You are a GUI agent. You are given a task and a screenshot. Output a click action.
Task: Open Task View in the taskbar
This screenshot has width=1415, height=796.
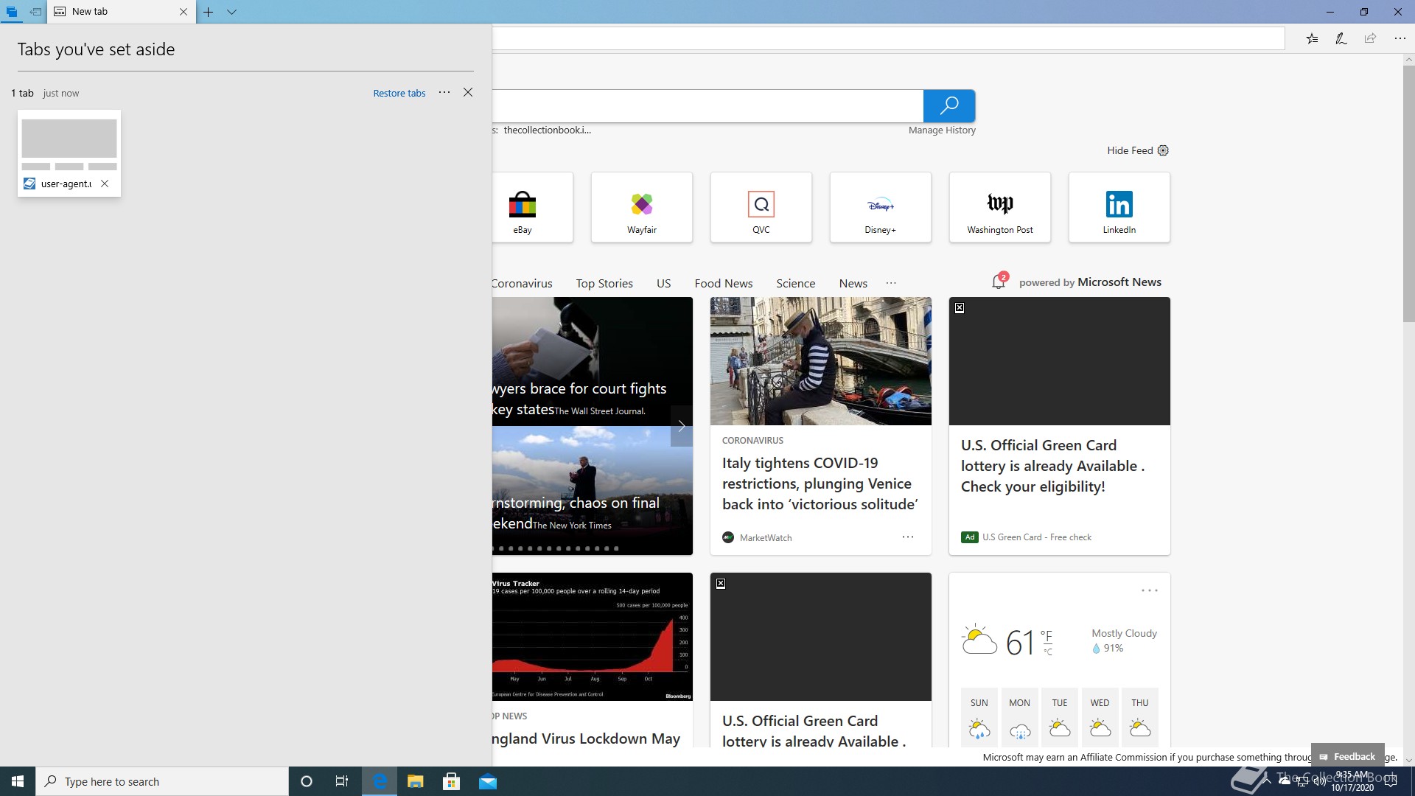342,781
